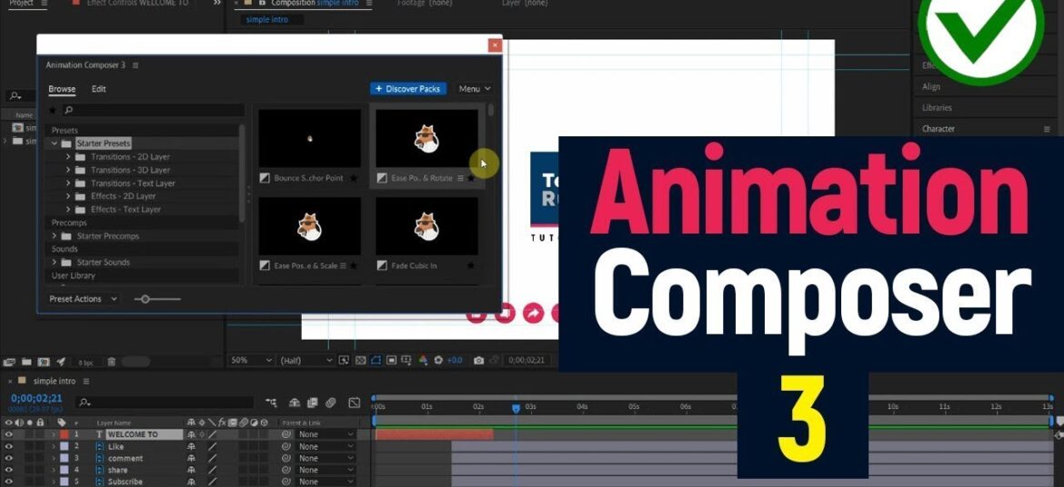Switch to the Edit tab in Animation Composer

(x=98, y=89)
